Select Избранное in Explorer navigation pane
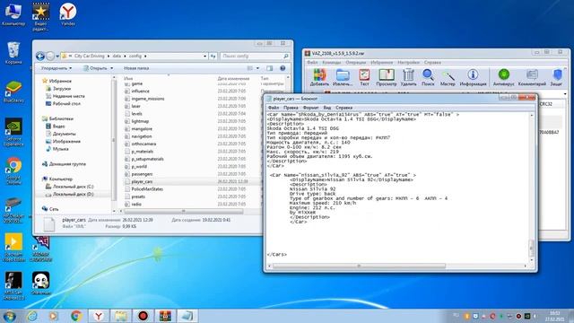The image size is (574, 323). (60, 81)
